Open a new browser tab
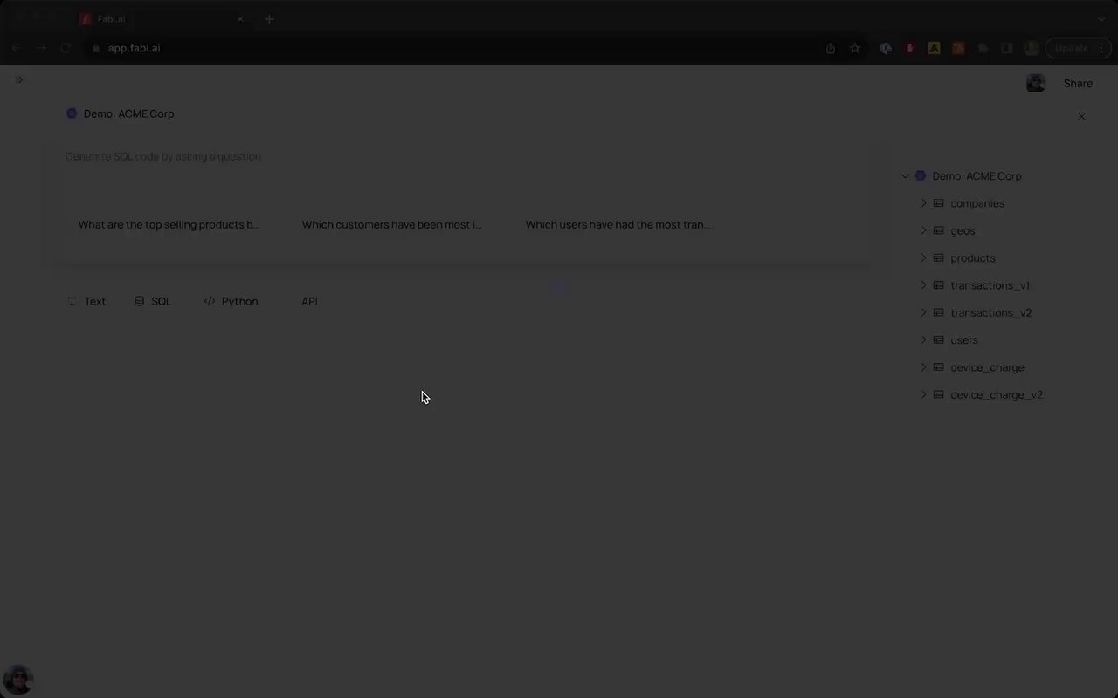This screenshot has height=698, width=1118. tap(269, 18)
